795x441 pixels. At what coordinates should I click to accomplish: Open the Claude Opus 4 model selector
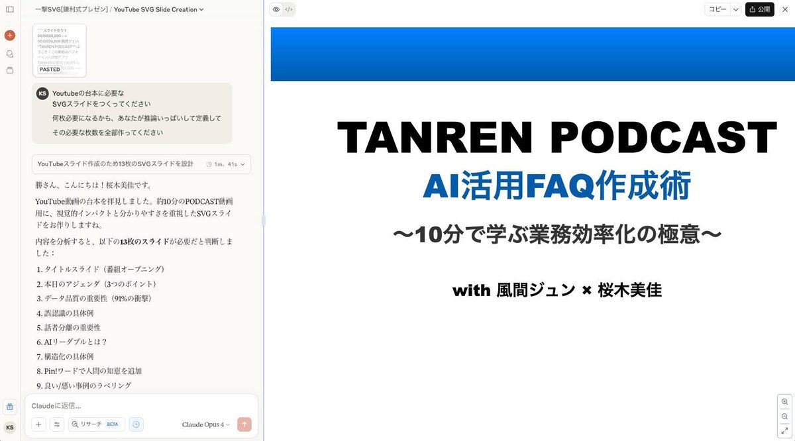pos(206,424)
